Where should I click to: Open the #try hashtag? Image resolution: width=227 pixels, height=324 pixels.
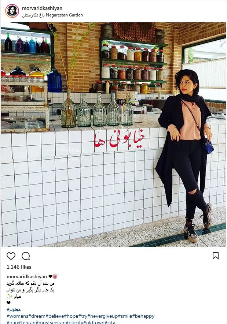coord(83,316)
